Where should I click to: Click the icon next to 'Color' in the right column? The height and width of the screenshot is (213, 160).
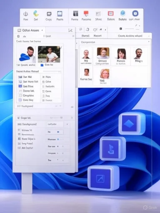pos(43,82)
